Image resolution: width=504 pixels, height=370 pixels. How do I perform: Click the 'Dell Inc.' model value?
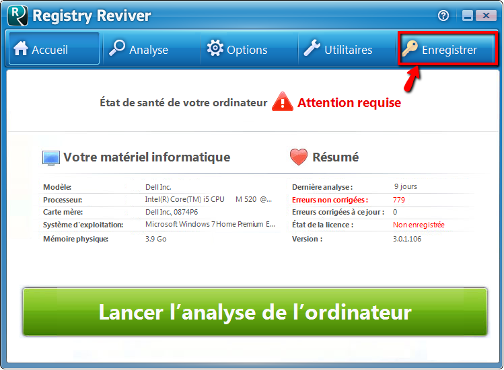point(158,187)
